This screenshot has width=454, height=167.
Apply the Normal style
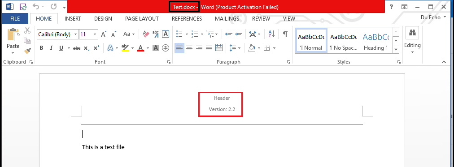click(311, 40)
